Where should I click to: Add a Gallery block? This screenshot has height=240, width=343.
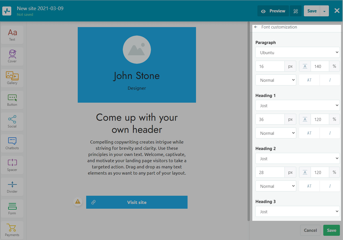12,78
